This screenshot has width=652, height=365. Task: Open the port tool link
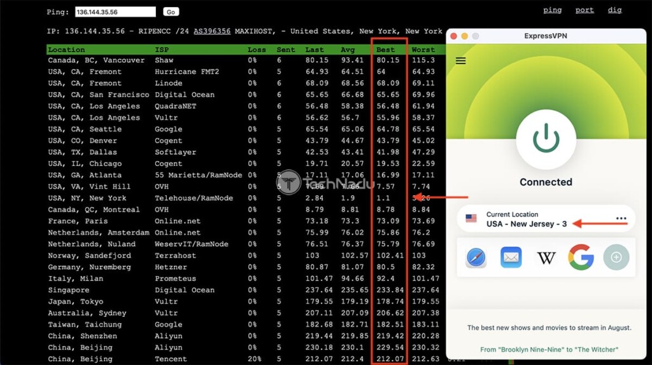(x=585, y=10)
